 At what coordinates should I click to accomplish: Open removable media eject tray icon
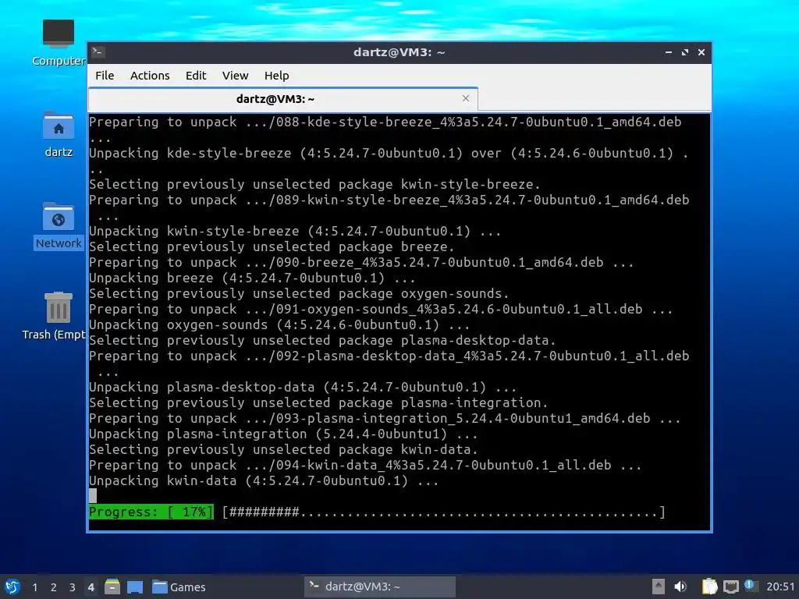tap(658, 587)
